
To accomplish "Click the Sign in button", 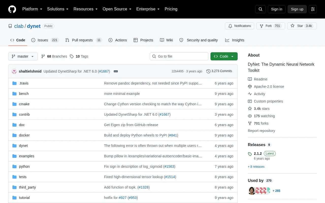I will pos(277,9).
